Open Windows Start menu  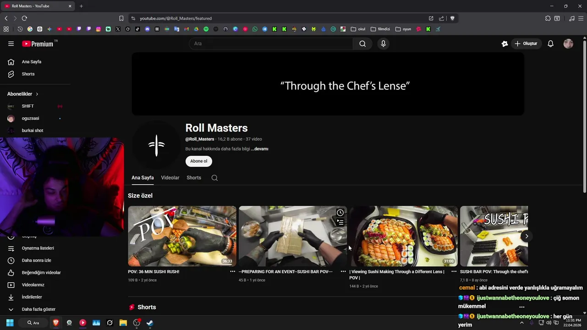10,323
